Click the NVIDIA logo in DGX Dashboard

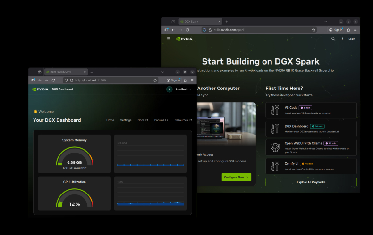[39, 89]
